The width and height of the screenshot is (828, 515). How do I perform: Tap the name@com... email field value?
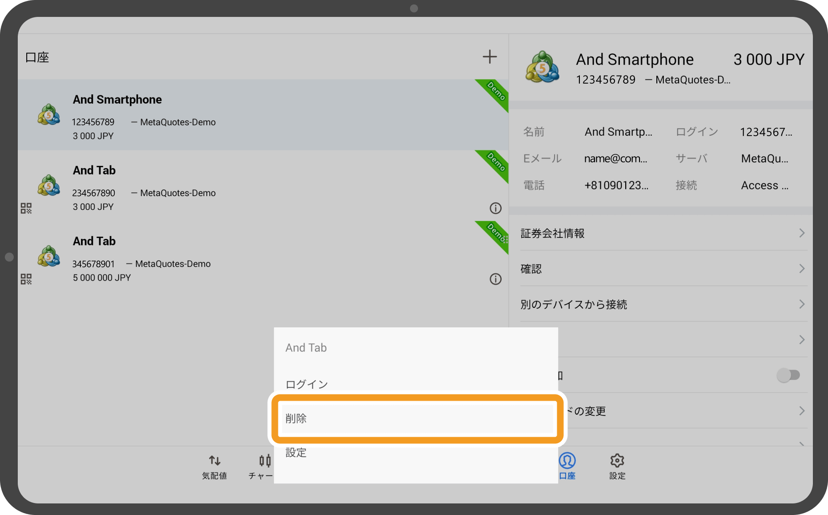[615, 159]
